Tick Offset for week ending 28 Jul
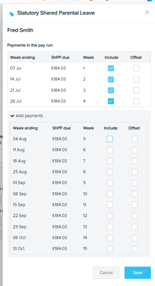Image resolution: width=155 pixels, height=286 pixels. pos(136,101)
